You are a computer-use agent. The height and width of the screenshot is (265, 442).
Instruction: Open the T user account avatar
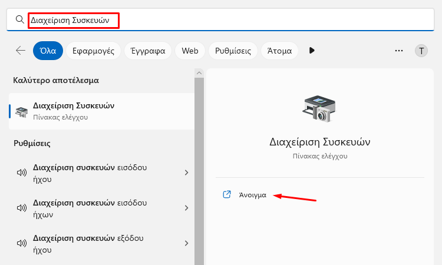[x=421, y=51]
